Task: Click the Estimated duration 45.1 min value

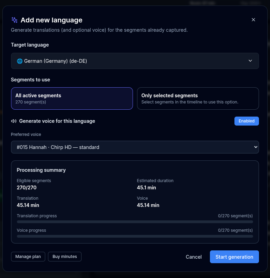Action: [146, 188]
